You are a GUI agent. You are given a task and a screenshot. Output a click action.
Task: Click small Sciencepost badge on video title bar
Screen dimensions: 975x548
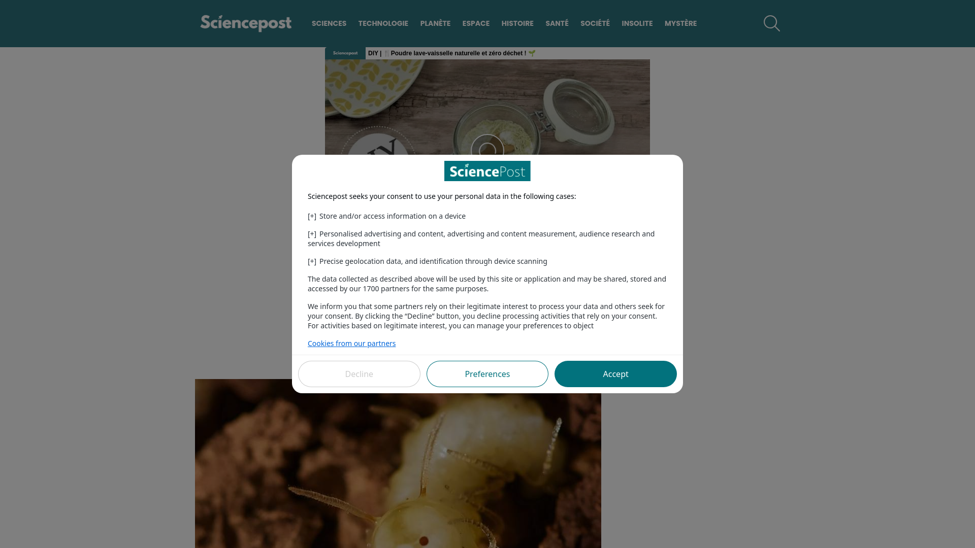pyautogui.click(x=345, y=53)
